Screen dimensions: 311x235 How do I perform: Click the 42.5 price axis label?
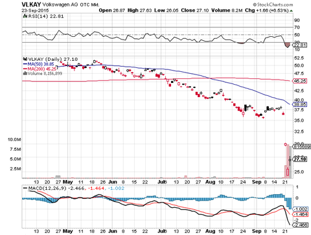point(299,91)
